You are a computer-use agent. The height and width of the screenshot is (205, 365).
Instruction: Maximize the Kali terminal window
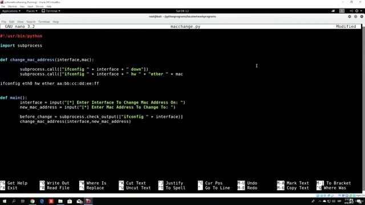[355, 17]
